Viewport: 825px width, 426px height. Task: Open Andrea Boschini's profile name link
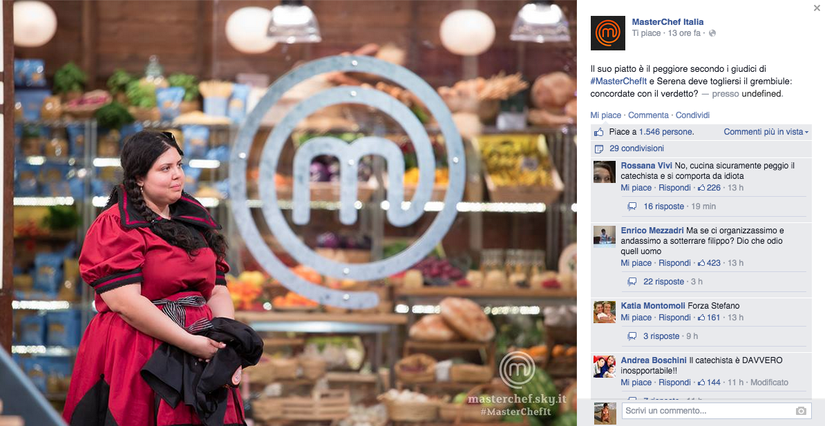click(x=654, y=360)
